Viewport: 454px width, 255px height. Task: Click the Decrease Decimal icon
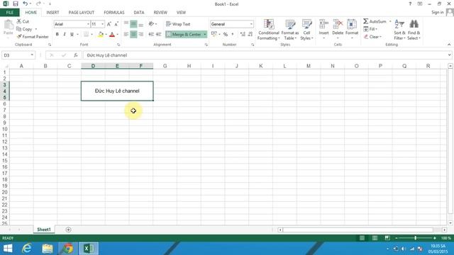tap(250, 34)
